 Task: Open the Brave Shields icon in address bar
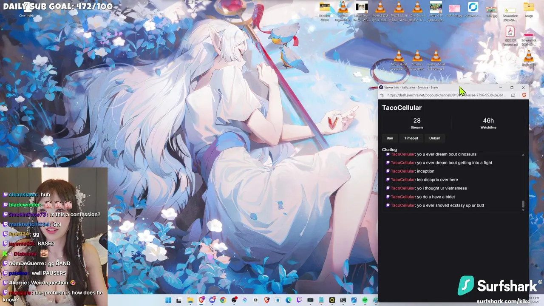[x=524, y=95]
